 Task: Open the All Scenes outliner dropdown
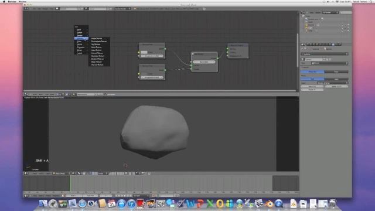pyautogui.click(x=330, y=12)
